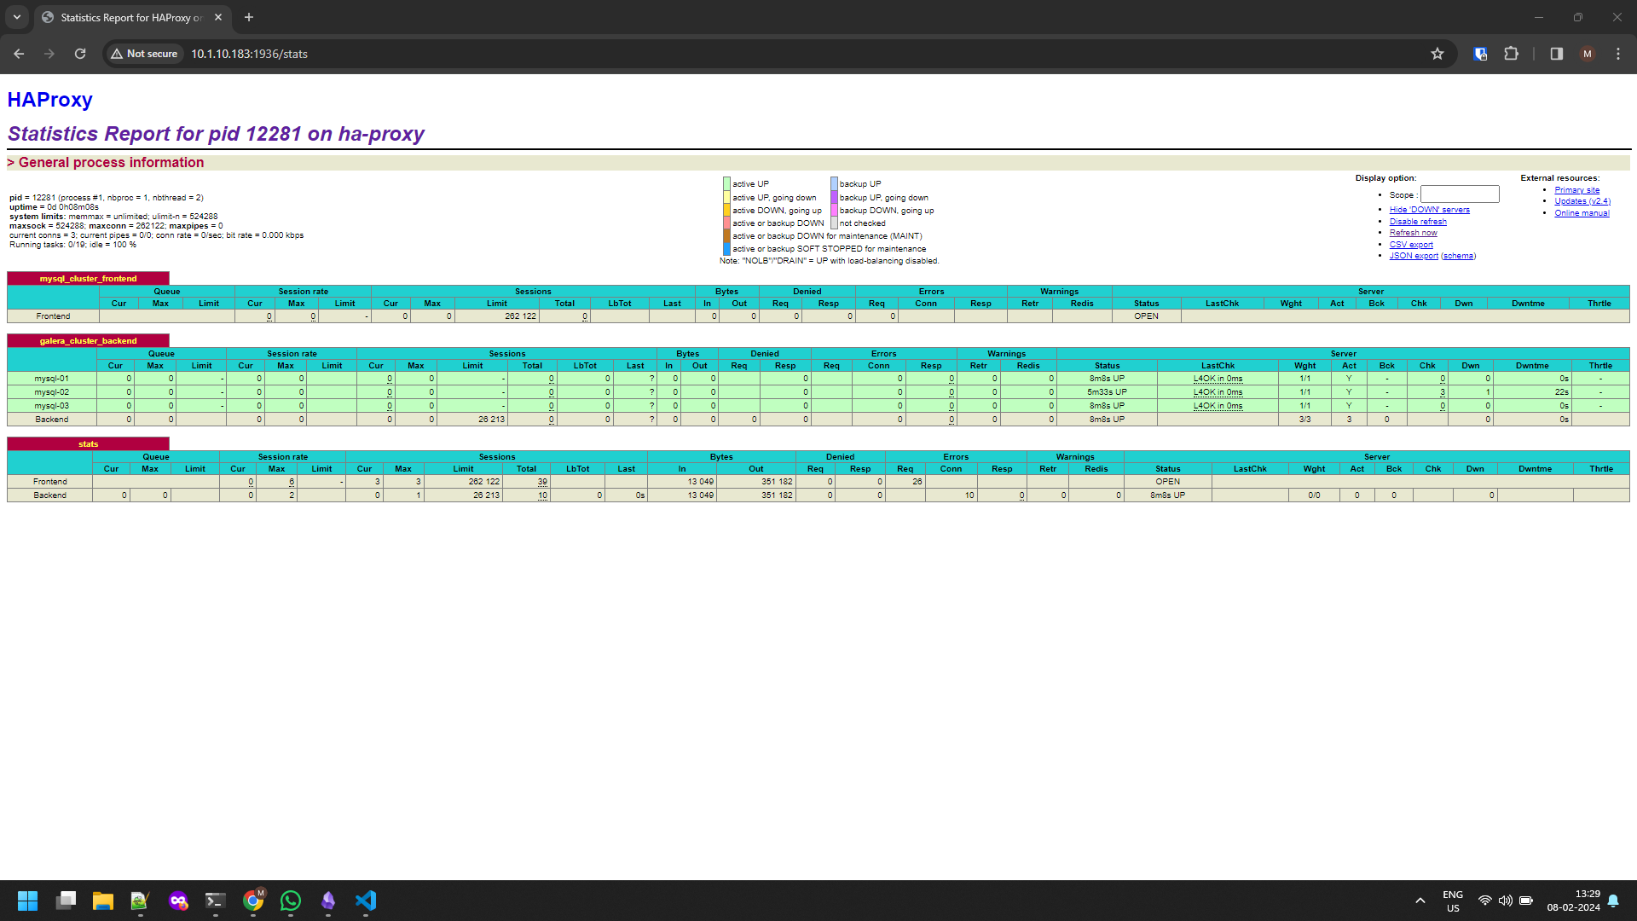Mute system volume from the tray
This screenshot has width=1637, height=921.
pyautogui.click(x=1504, y=900)
